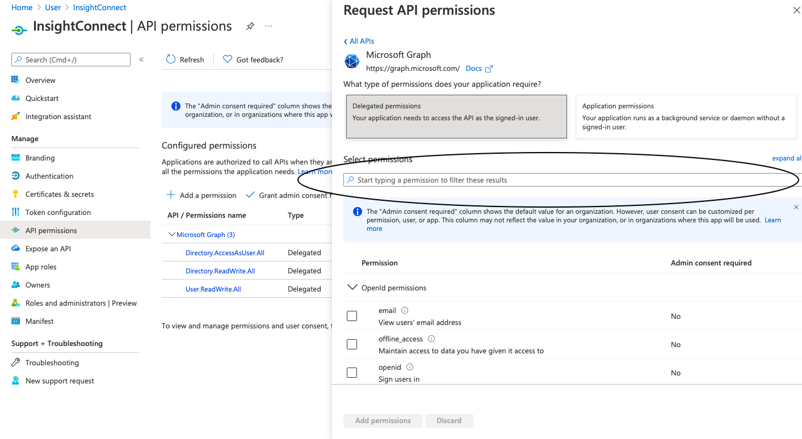Viewport: 802px width, 439px height.
Task: Click the Roles and administrators icon
Action: tap(15, 303)
